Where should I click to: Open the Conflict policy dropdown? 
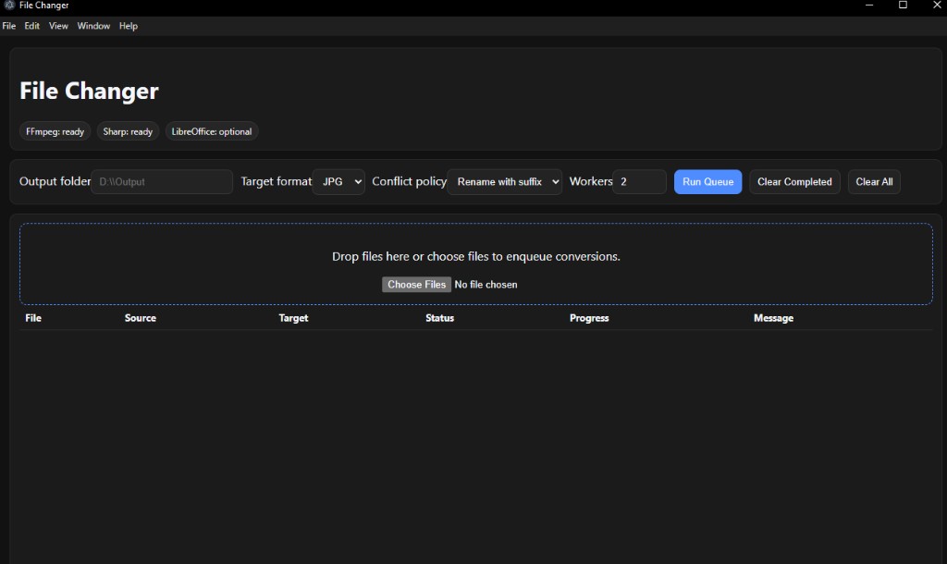505,182
